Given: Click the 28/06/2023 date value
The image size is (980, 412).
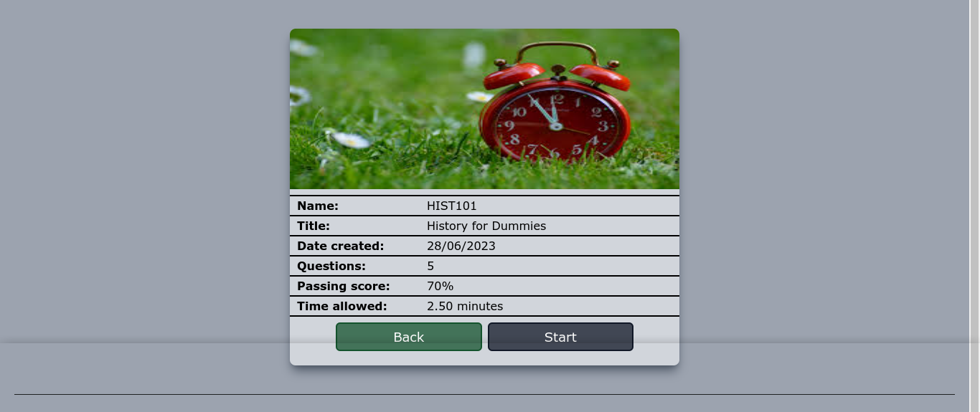Looking at the screenshot, I should 461,246.
